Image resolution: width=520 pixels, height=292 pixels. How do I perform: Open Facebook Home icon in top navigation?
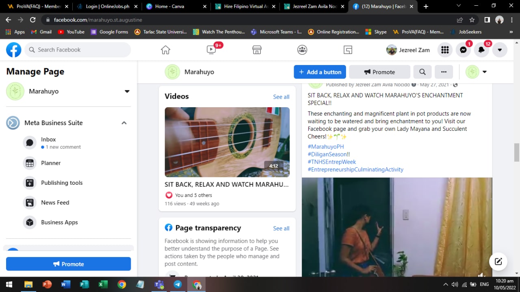tap(165, 50)
